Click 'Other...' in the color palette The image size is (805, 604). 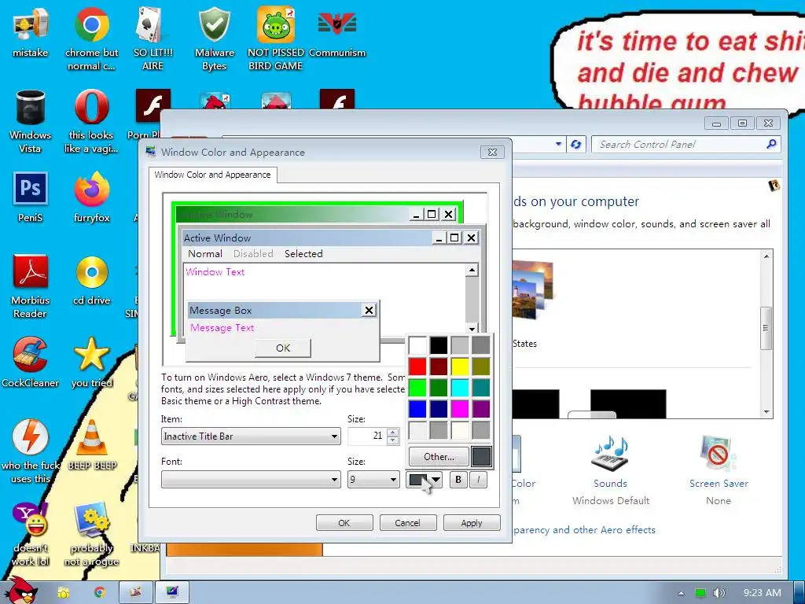(439, 457)
